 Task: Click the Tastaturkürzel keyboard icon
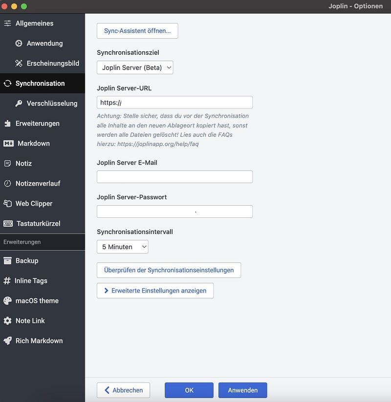pyautogui.click(x=8, y=223)
